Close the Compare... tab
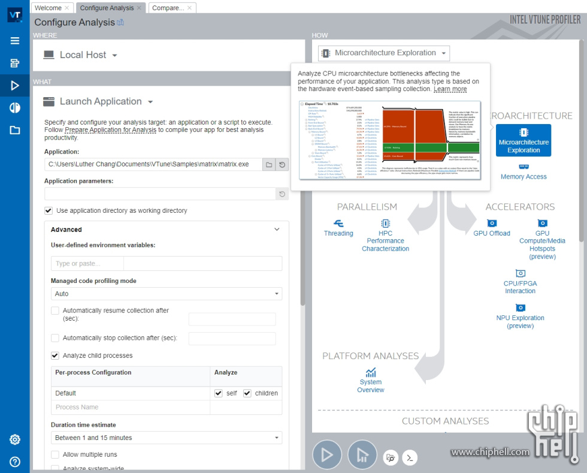587x473 pixels. (189, 8)
